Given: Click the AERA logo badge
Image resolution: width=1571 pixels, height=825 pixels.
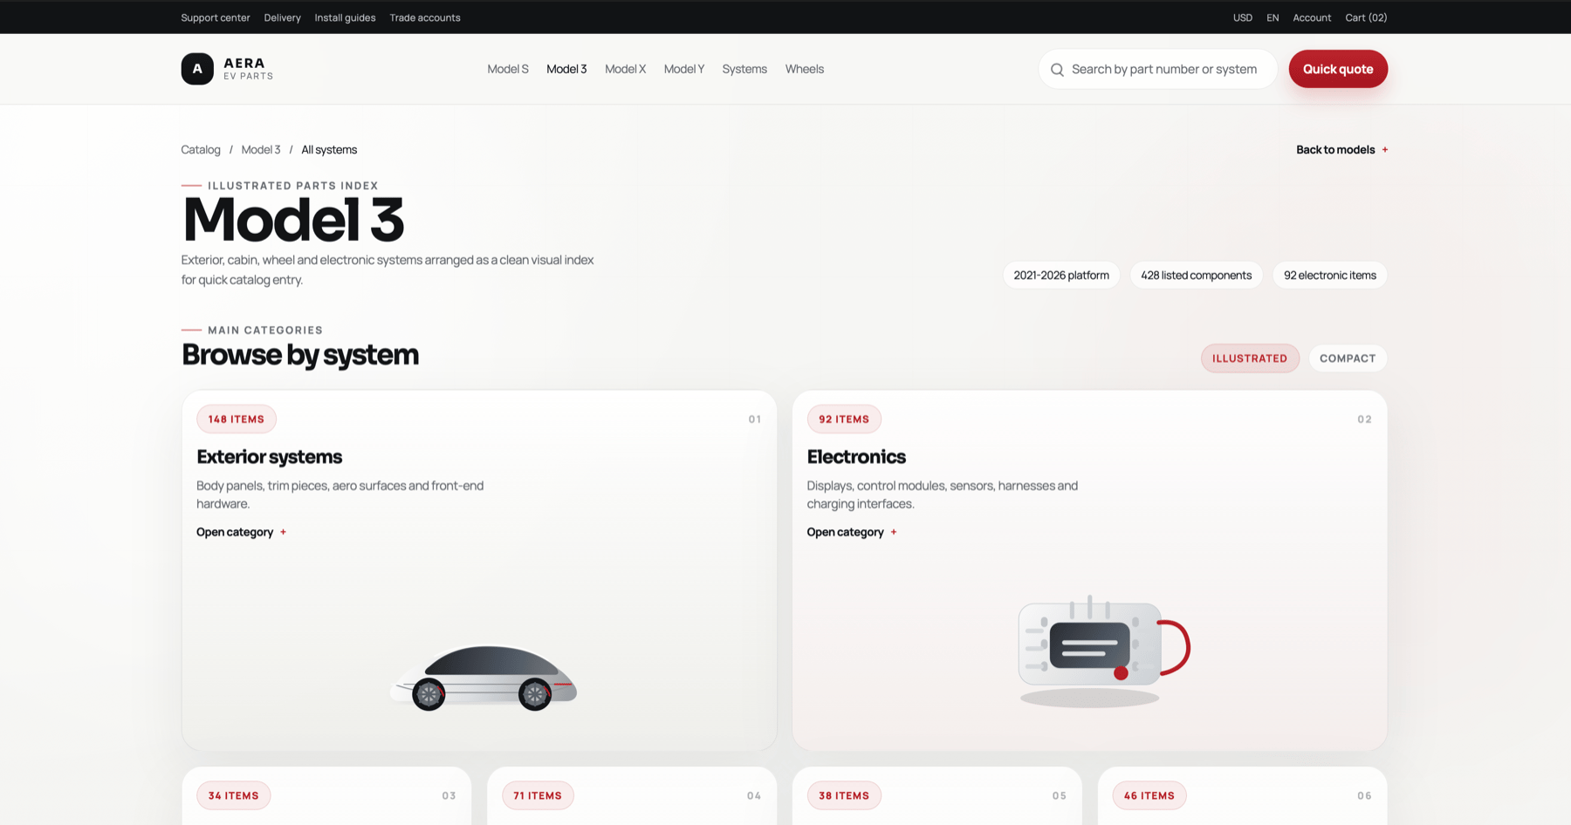Looking at the screenshot, I should point(197,69).
